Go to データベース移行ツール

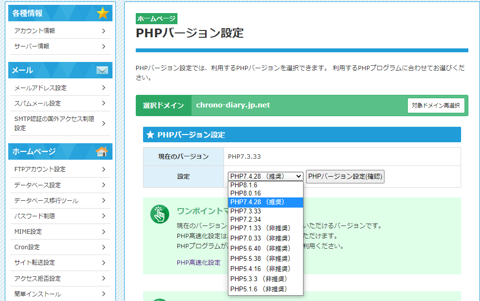(60, 201)
